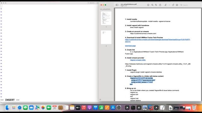Click the '-- INSERT --' status in vim window

[x=10, y=100]
